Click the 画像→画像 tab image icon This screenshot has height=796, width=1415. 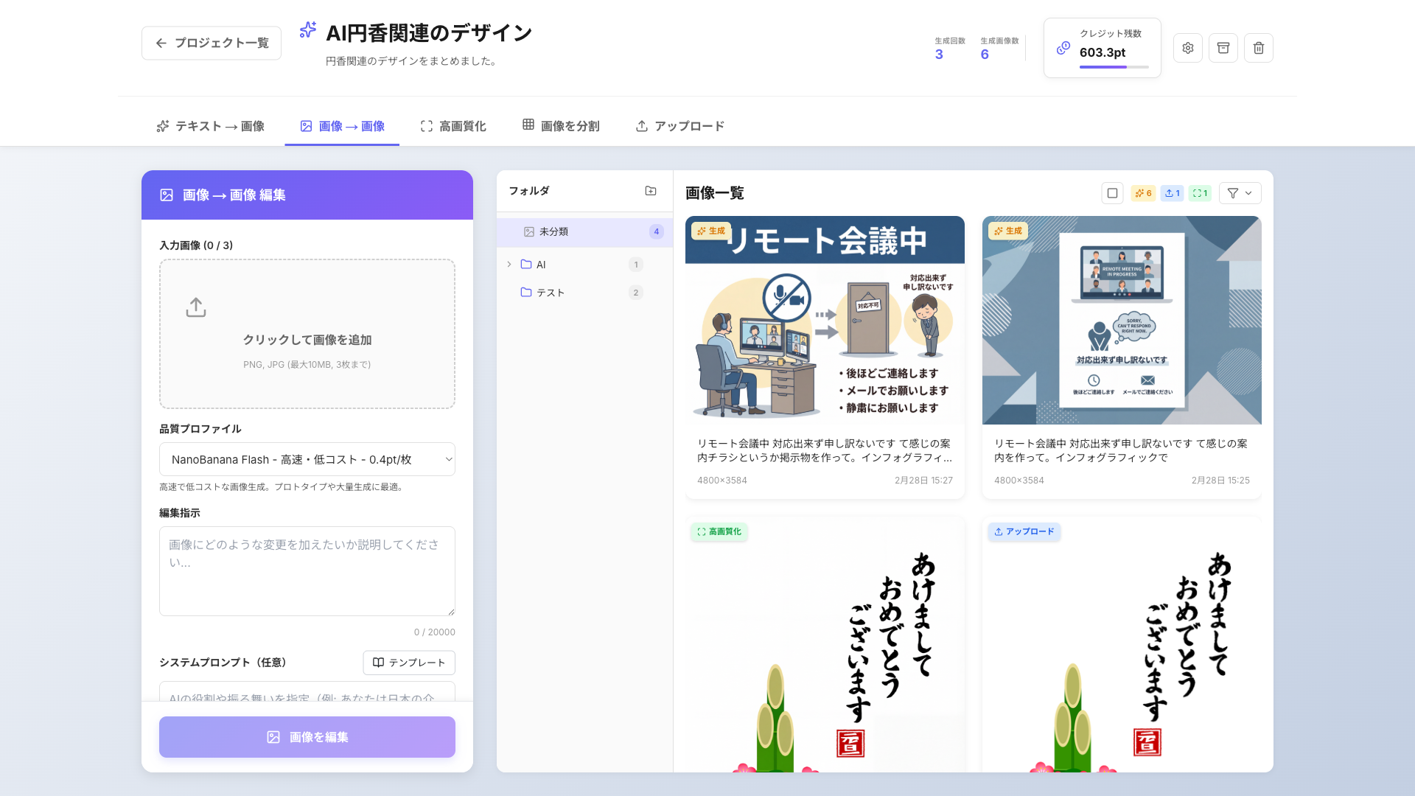[x=306, y=126]
